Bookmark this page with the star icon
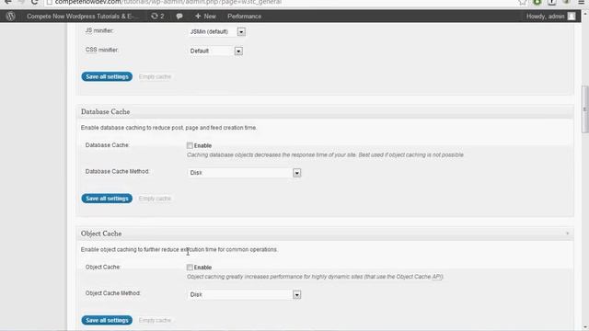Image resolution: width=589 pixels, height=331 pixels. tap(523, 2)
